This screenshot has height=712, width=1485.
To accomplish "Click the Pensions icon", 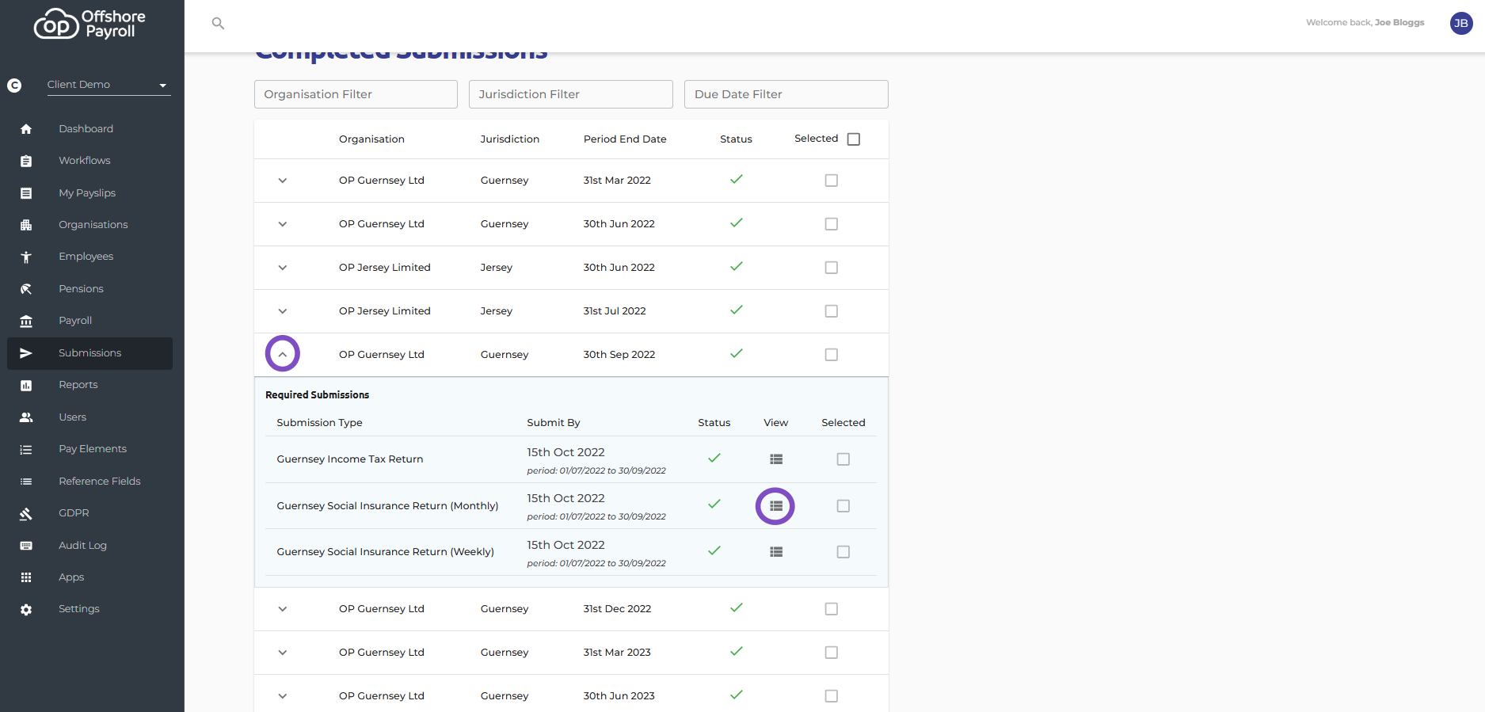I will (26, 289).
